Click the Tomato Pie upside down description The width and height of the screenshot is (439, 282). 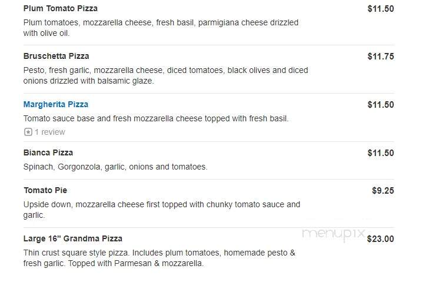tap(162, 210)
